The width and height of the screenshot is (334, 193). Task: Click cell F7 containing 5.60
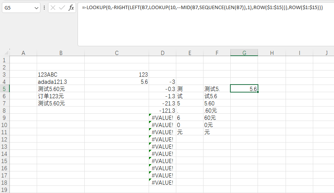tap(217, 104)
